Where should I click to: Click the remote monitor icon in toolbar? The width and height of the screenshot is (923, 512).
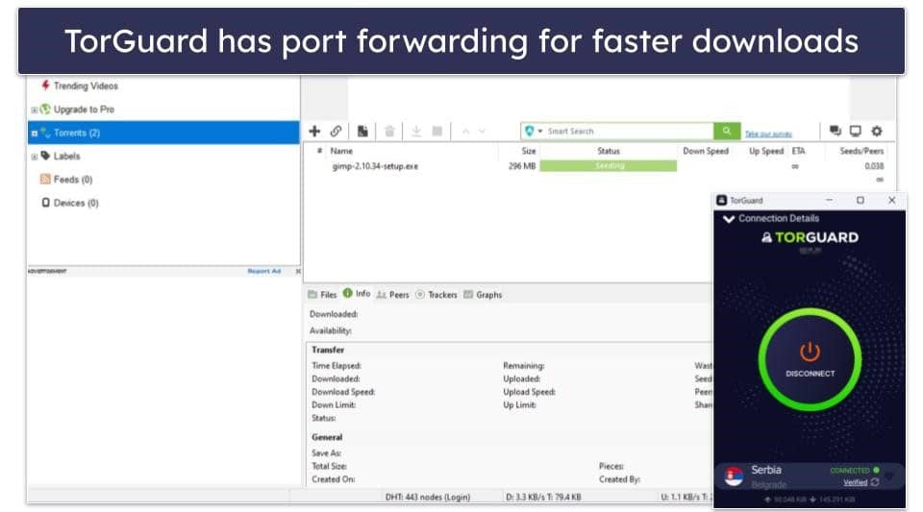click(856, 131)
